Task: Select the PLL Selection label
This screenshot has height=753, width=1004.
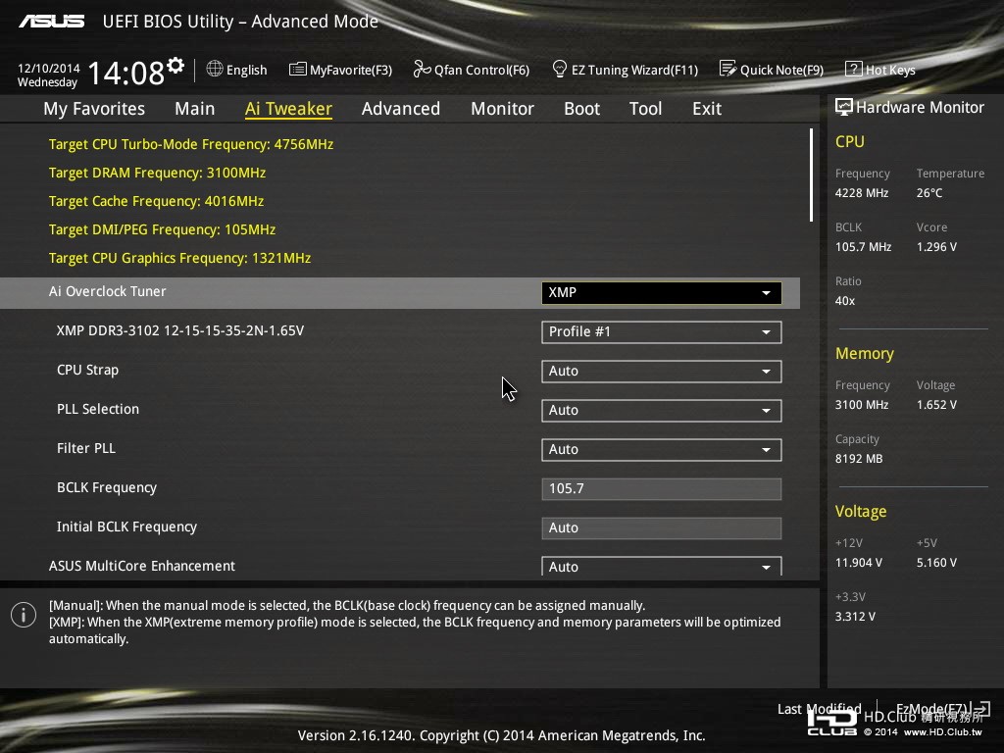Action: coord(98,409)
